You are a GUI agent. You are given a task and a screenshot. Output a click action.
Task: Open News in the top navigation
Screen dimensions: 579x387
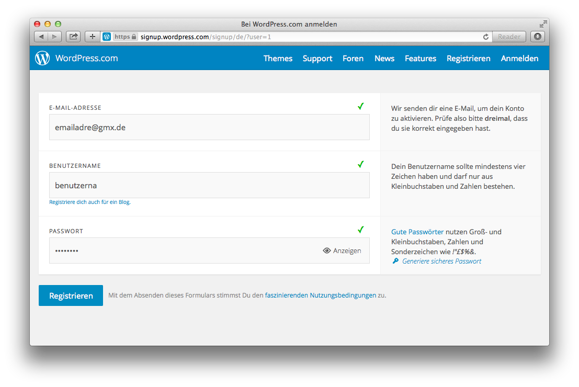384,59
